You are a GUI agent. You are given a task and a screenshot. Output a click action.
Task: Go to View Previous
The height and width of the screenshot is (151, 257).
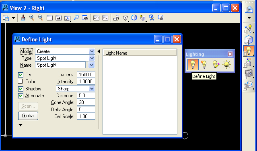click(96, 18)
